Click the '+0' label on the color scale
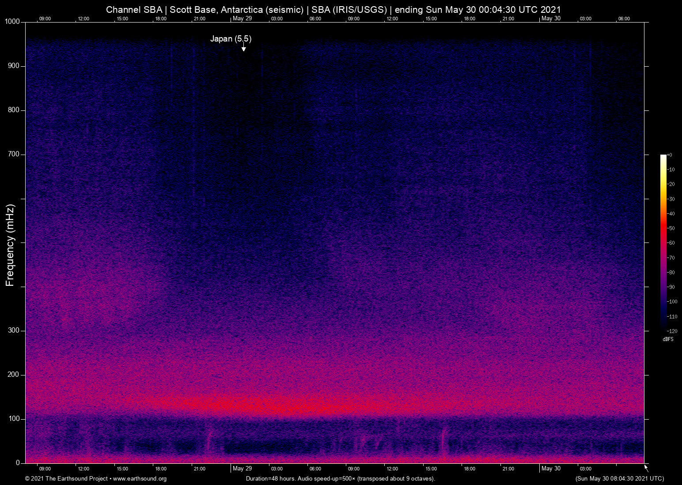This screenshot has height=485, width=682. click(x=670, y=155)
